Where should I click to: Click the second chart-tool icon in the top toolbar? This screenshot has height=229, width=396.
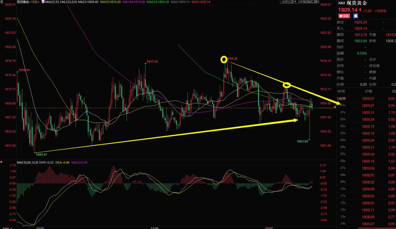pos(305,2)
